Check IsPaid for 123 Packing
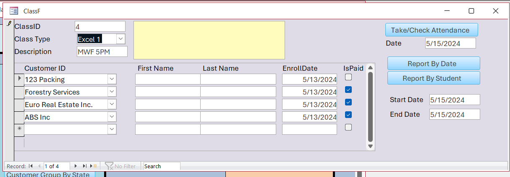 [348, 77]
